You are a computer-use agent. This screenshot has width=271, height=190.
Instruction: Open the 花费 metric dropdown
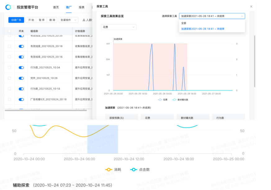pyautogui.click(x=118, y=27)
